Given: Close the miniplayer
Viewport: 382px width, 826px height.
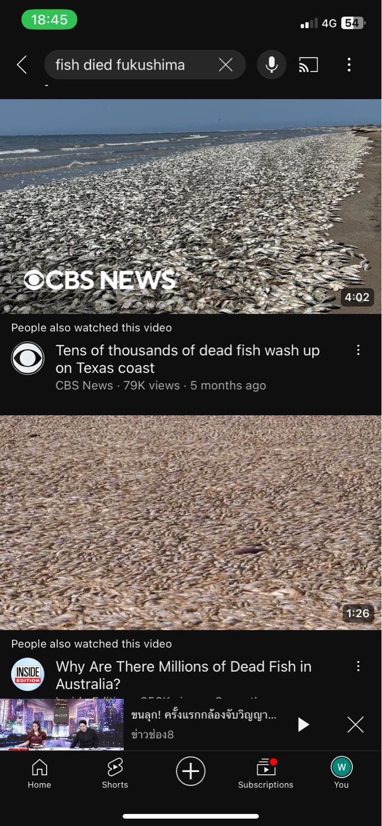Looking at the screenshot, I should [356, 725].
